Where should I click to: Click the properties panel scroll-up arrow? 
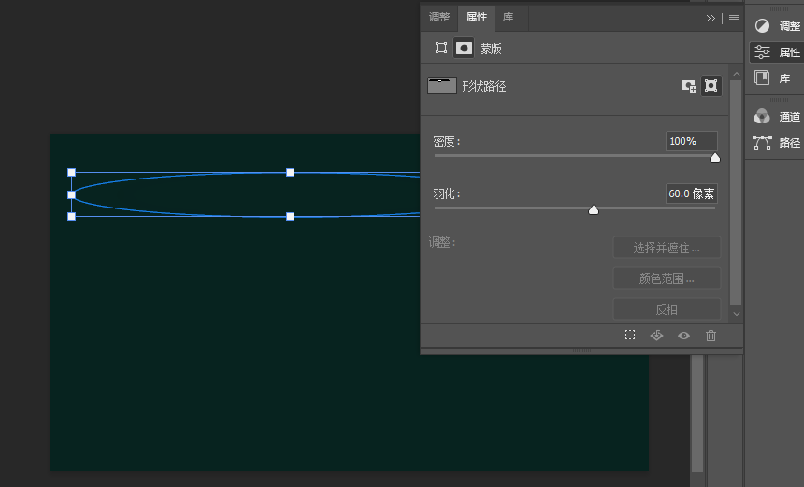[x=737, y=75]
